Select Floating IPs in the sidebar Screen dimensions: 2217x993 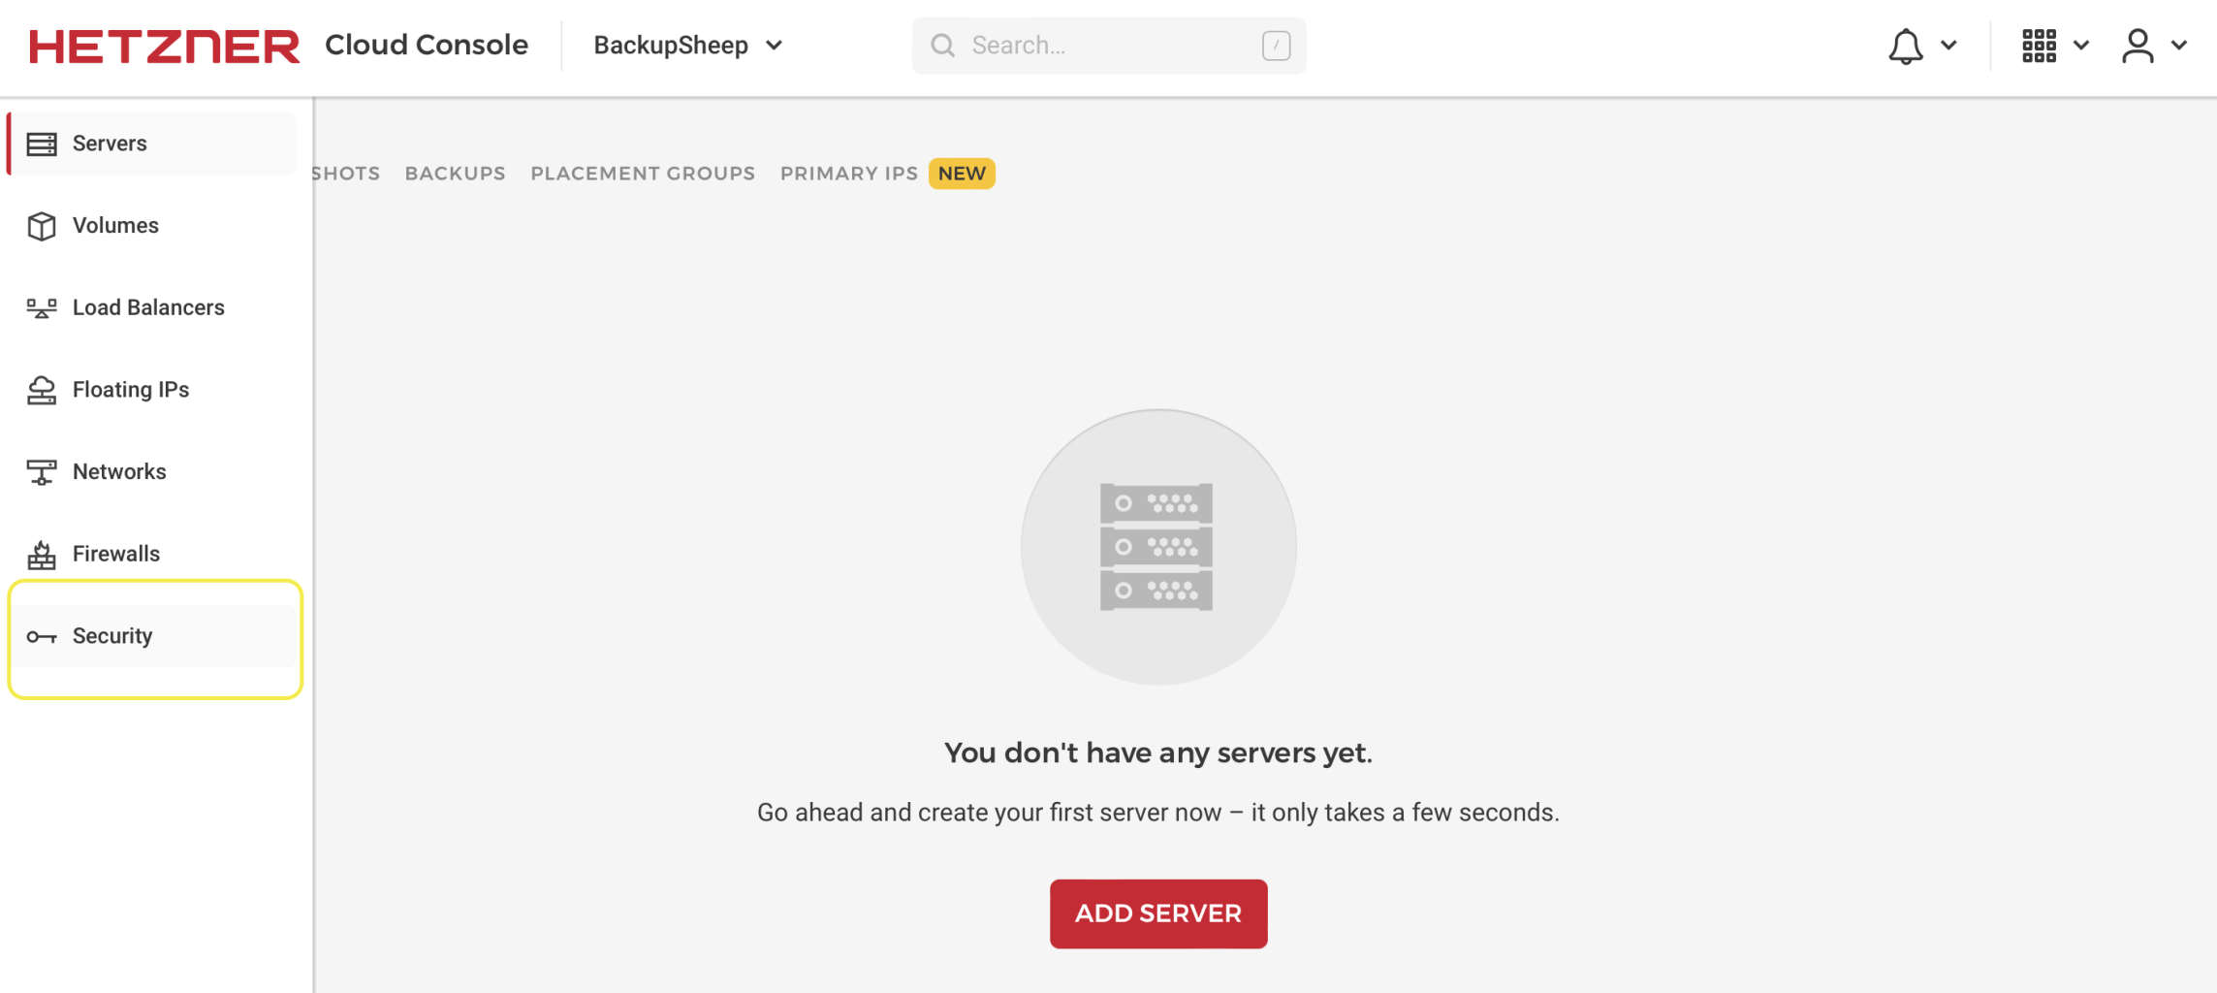[x=152, y=390]
